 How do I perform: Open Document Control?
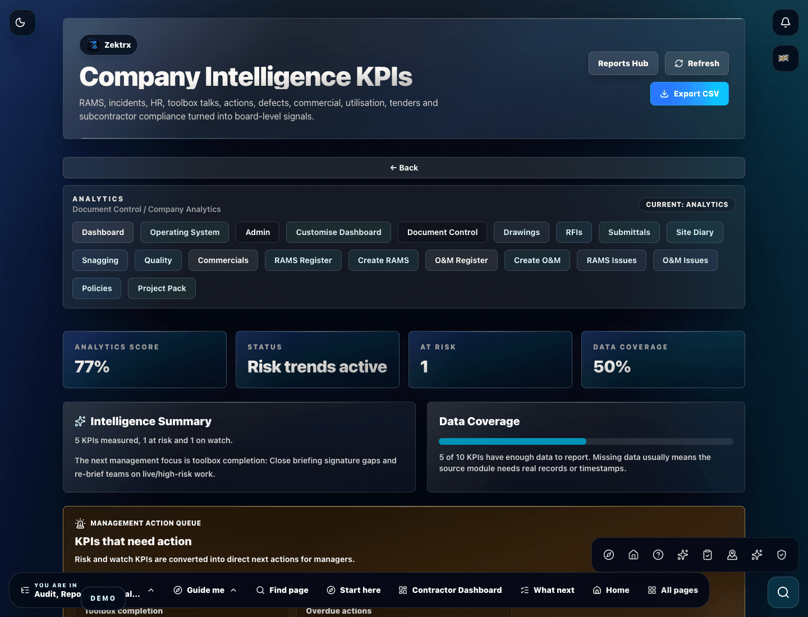pos(442,232)
